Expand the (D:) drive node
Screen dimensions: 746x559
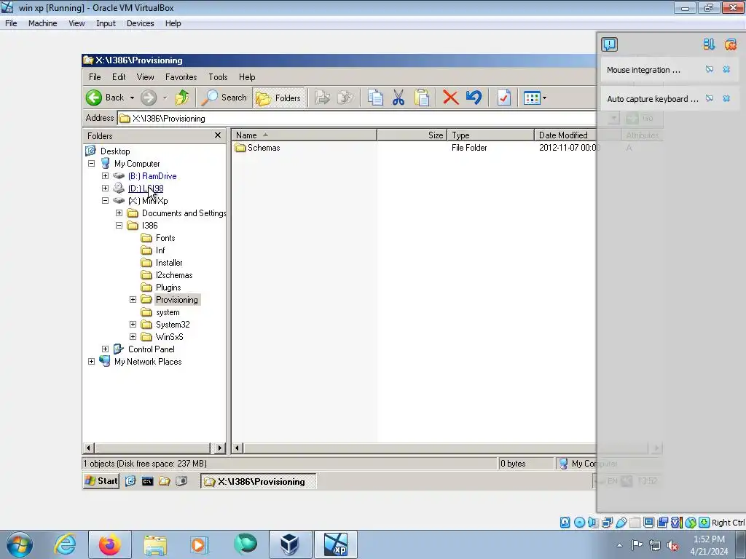105,189
